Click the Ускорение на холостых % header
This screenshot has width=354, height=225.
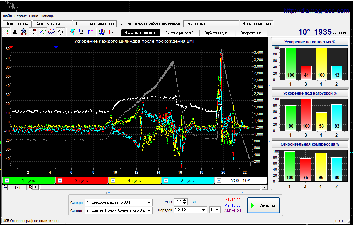point(310,42)
